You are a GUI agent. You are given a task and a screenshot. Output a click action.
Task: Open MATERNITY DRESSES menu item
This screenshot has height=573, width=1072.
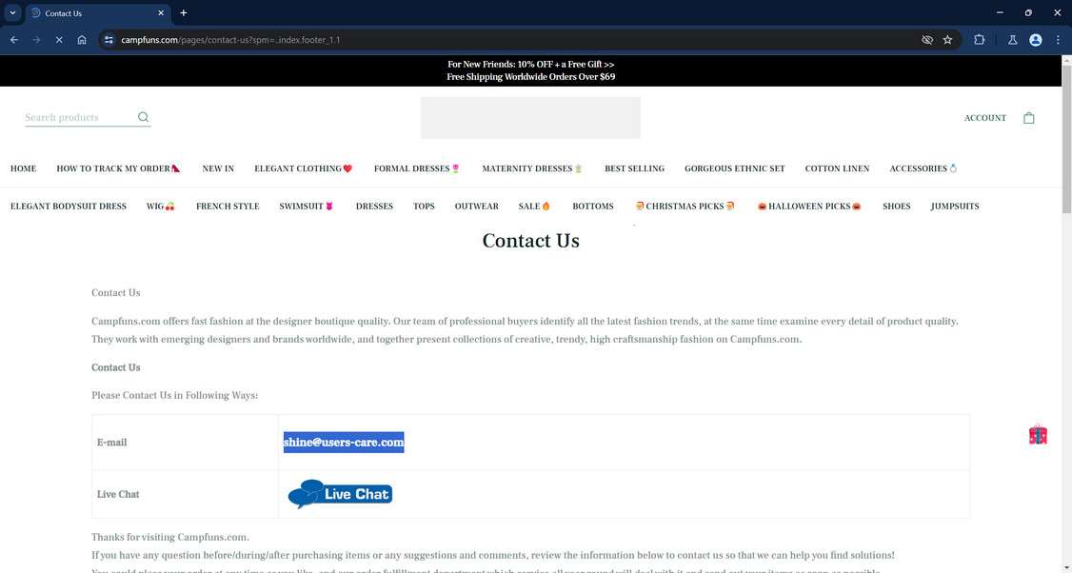tap(532, 168)
